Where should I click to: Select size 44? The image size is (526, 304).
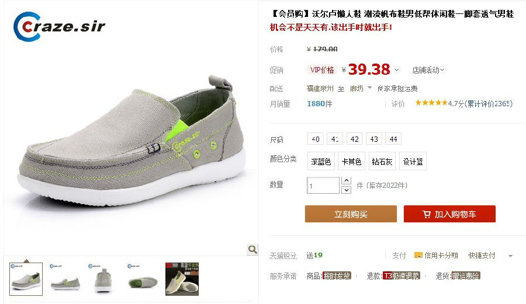click(393, 139)
